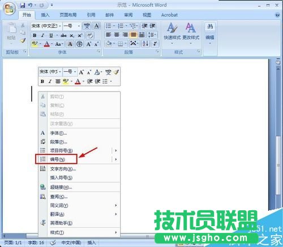Click Shrink Font icon in ribbon
Screen dimensions: 283x247
point(96,44)
